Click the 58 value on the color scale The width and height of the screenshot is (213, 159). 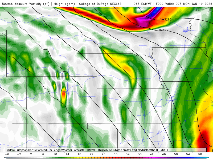tap(200, 154)
